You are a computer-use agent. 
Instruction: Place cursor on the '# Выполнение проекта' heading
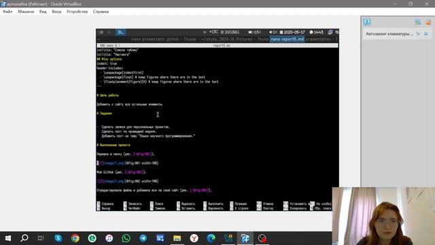point(114,145)
